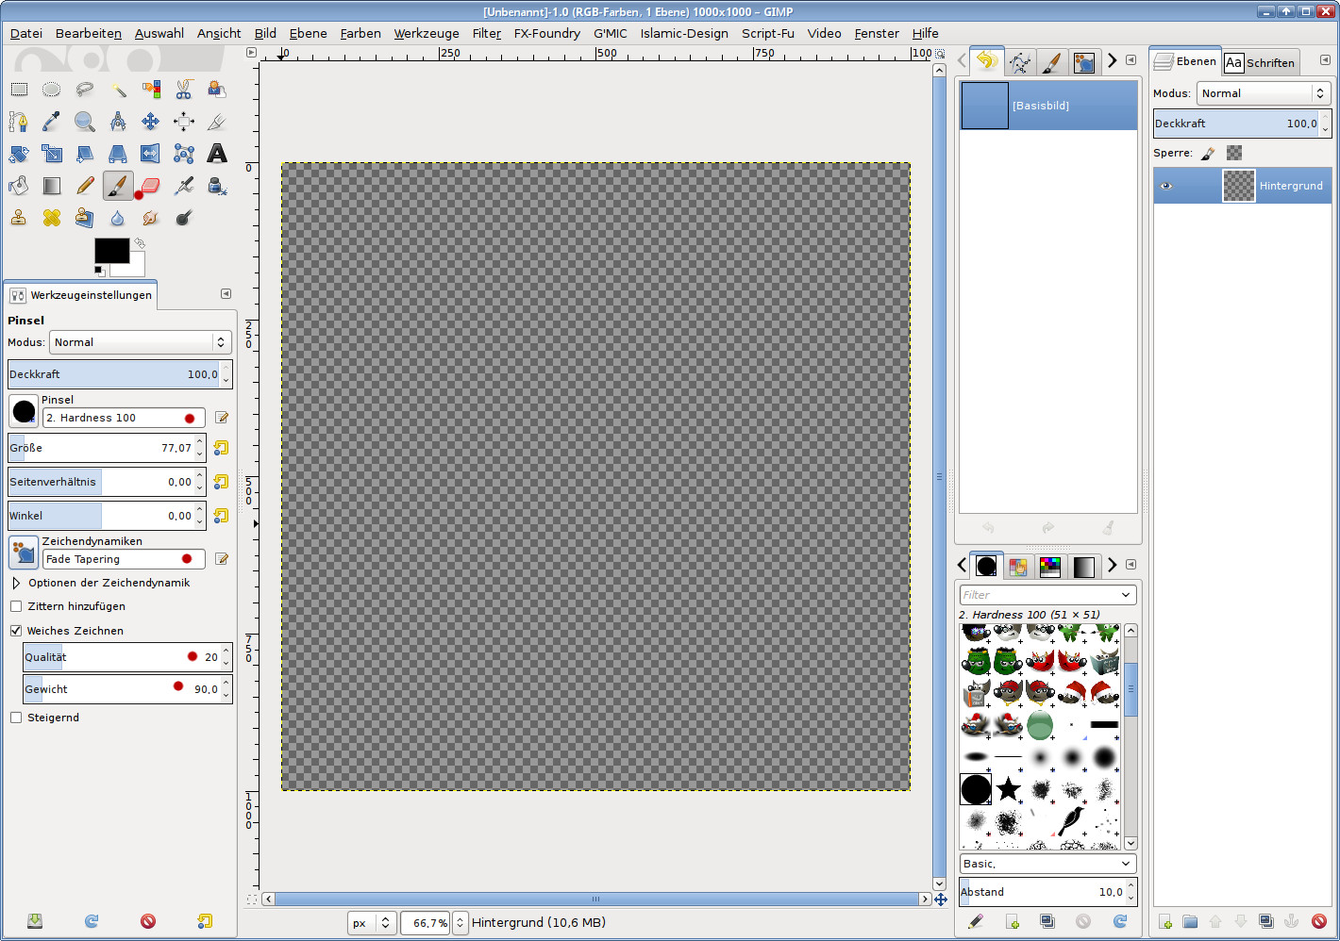The width and height of the screenshot is (1340, 941).
Task: Open the layer Modus dropdown in Ebenen panel
Action: [x=1263, y=93]
